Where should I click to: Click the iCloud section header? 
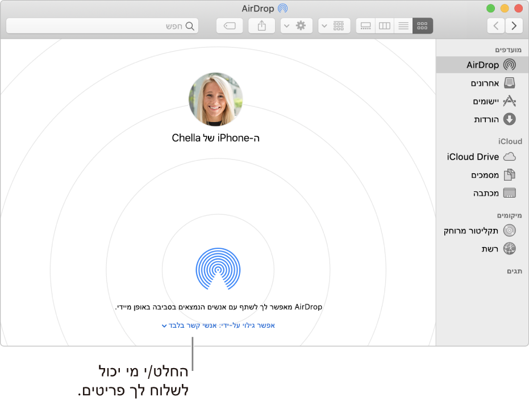click(510, 141)
